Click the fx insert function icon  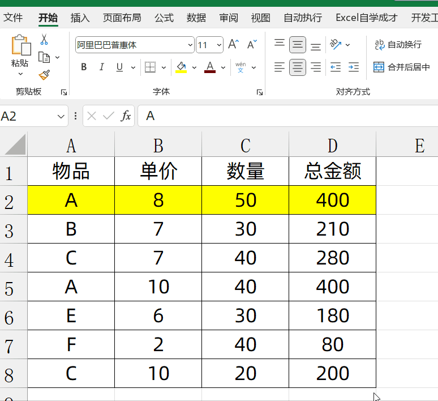point(126,116)
